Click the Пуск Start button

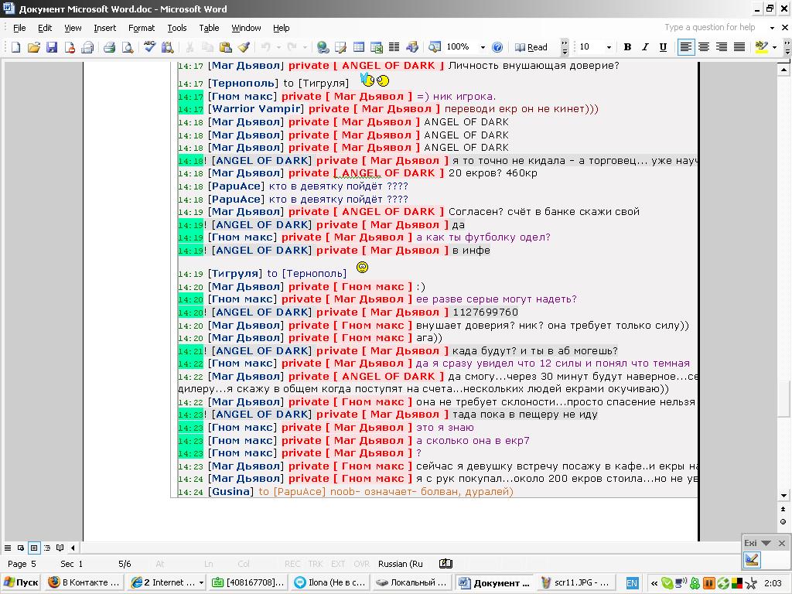(x=21, y=582)
